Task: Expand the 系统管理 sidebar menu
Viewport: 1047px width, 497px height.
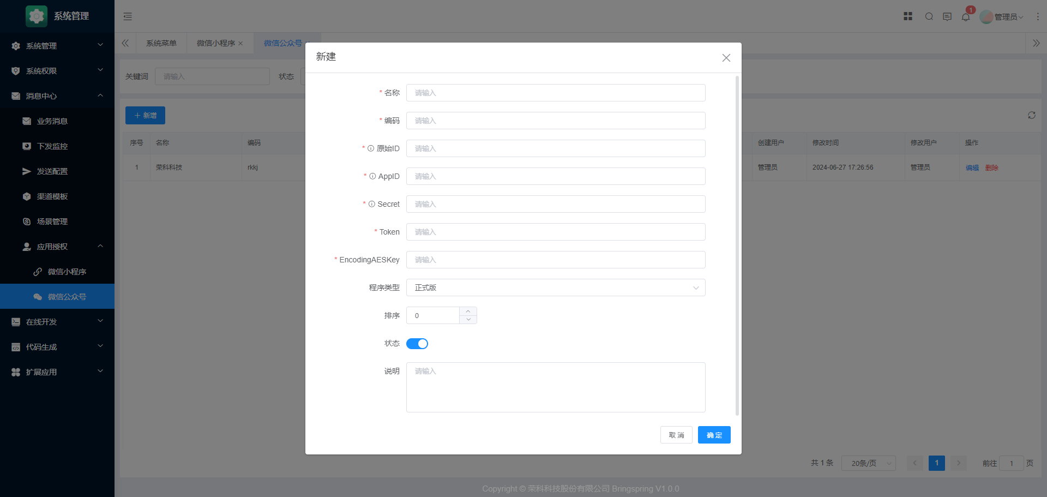Action: tap(57, 46)
